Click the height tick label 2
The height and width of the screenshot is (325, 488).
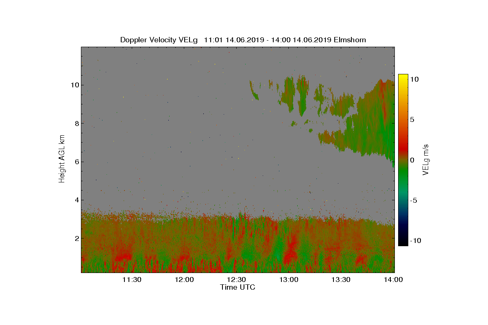[76, 238]
